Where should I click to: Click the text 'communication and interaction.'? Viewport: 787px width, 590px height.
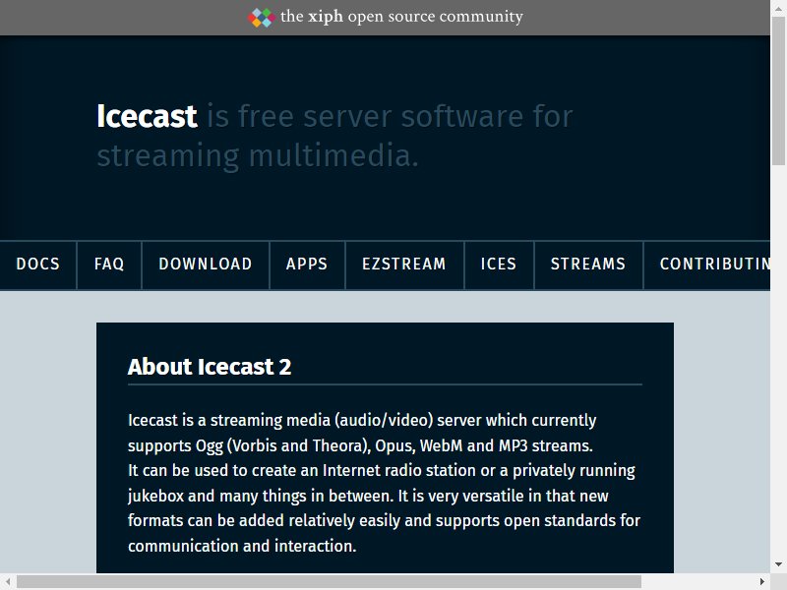point(242,546)
